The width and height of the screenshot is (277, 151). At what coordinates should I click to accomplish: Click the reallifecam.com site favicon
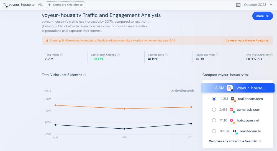233,99
